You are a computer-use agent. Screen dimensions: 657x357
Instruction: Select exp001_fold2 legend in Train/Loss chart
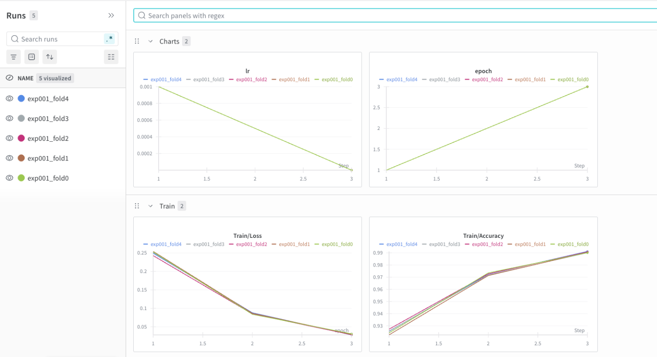point(248,244)
